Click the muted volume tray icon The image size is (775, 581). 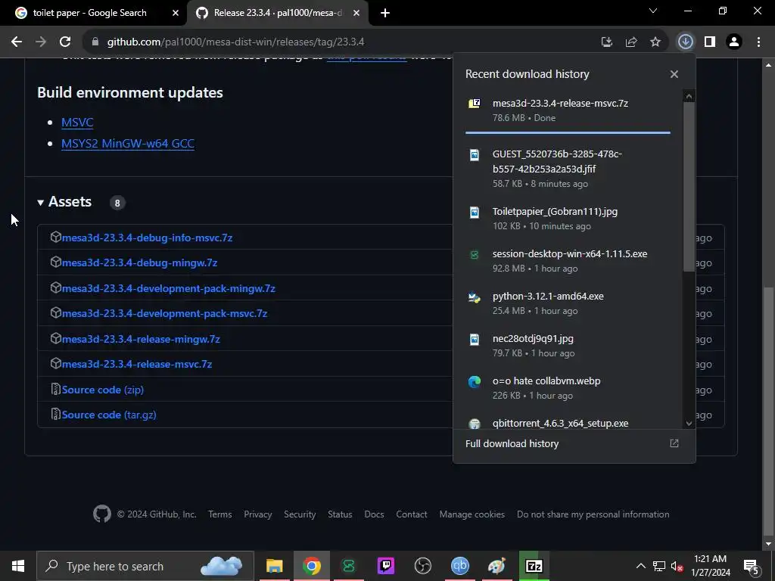(x=677, y=566)
